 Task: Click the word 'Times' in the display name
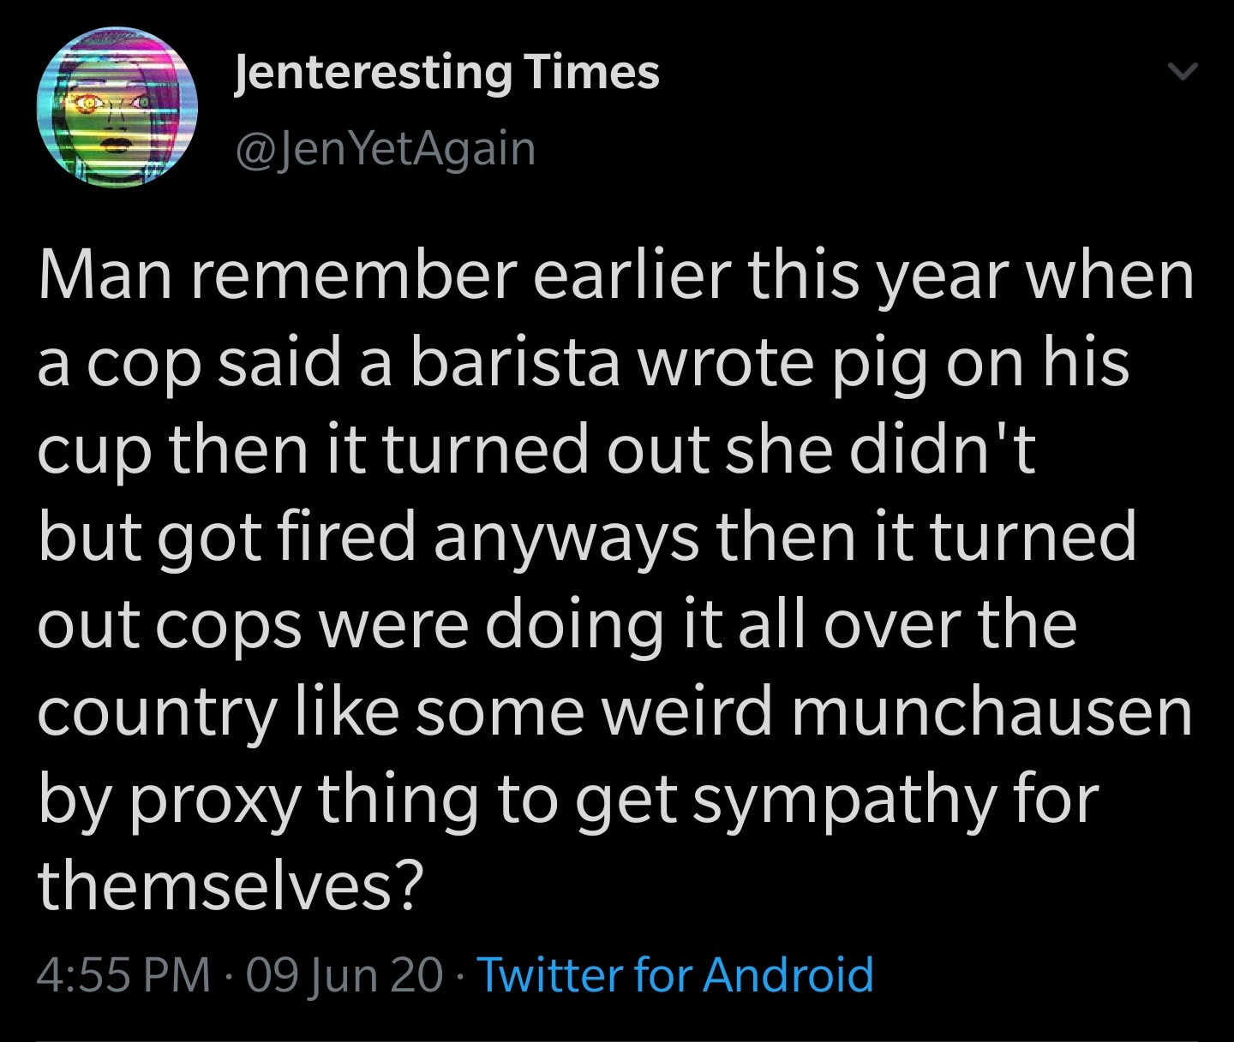pyautogui.click(x=592, y=70)
